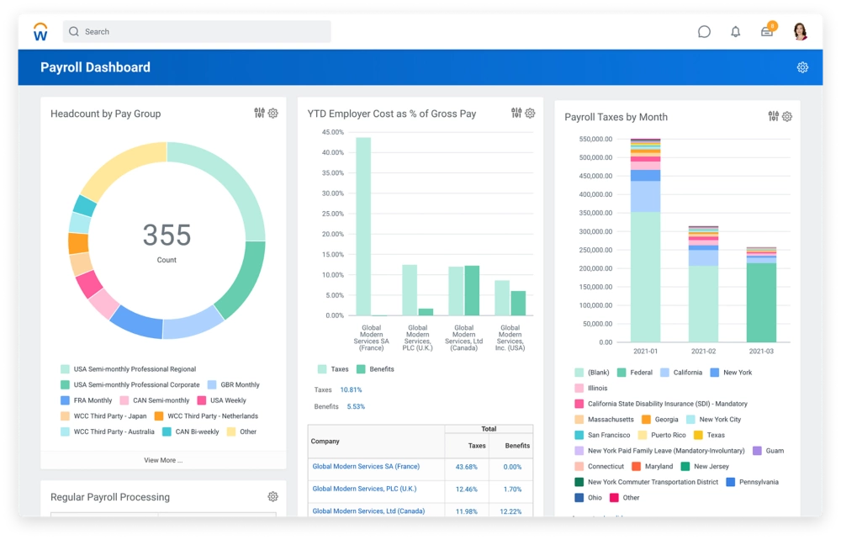Open the user profile avatar
This screenshot has width=841, height=540.
[801, 32]
